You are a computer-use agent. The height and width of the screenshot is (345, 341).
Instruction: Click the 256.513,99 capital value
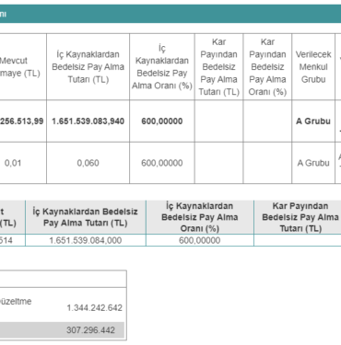coord(21,121)
